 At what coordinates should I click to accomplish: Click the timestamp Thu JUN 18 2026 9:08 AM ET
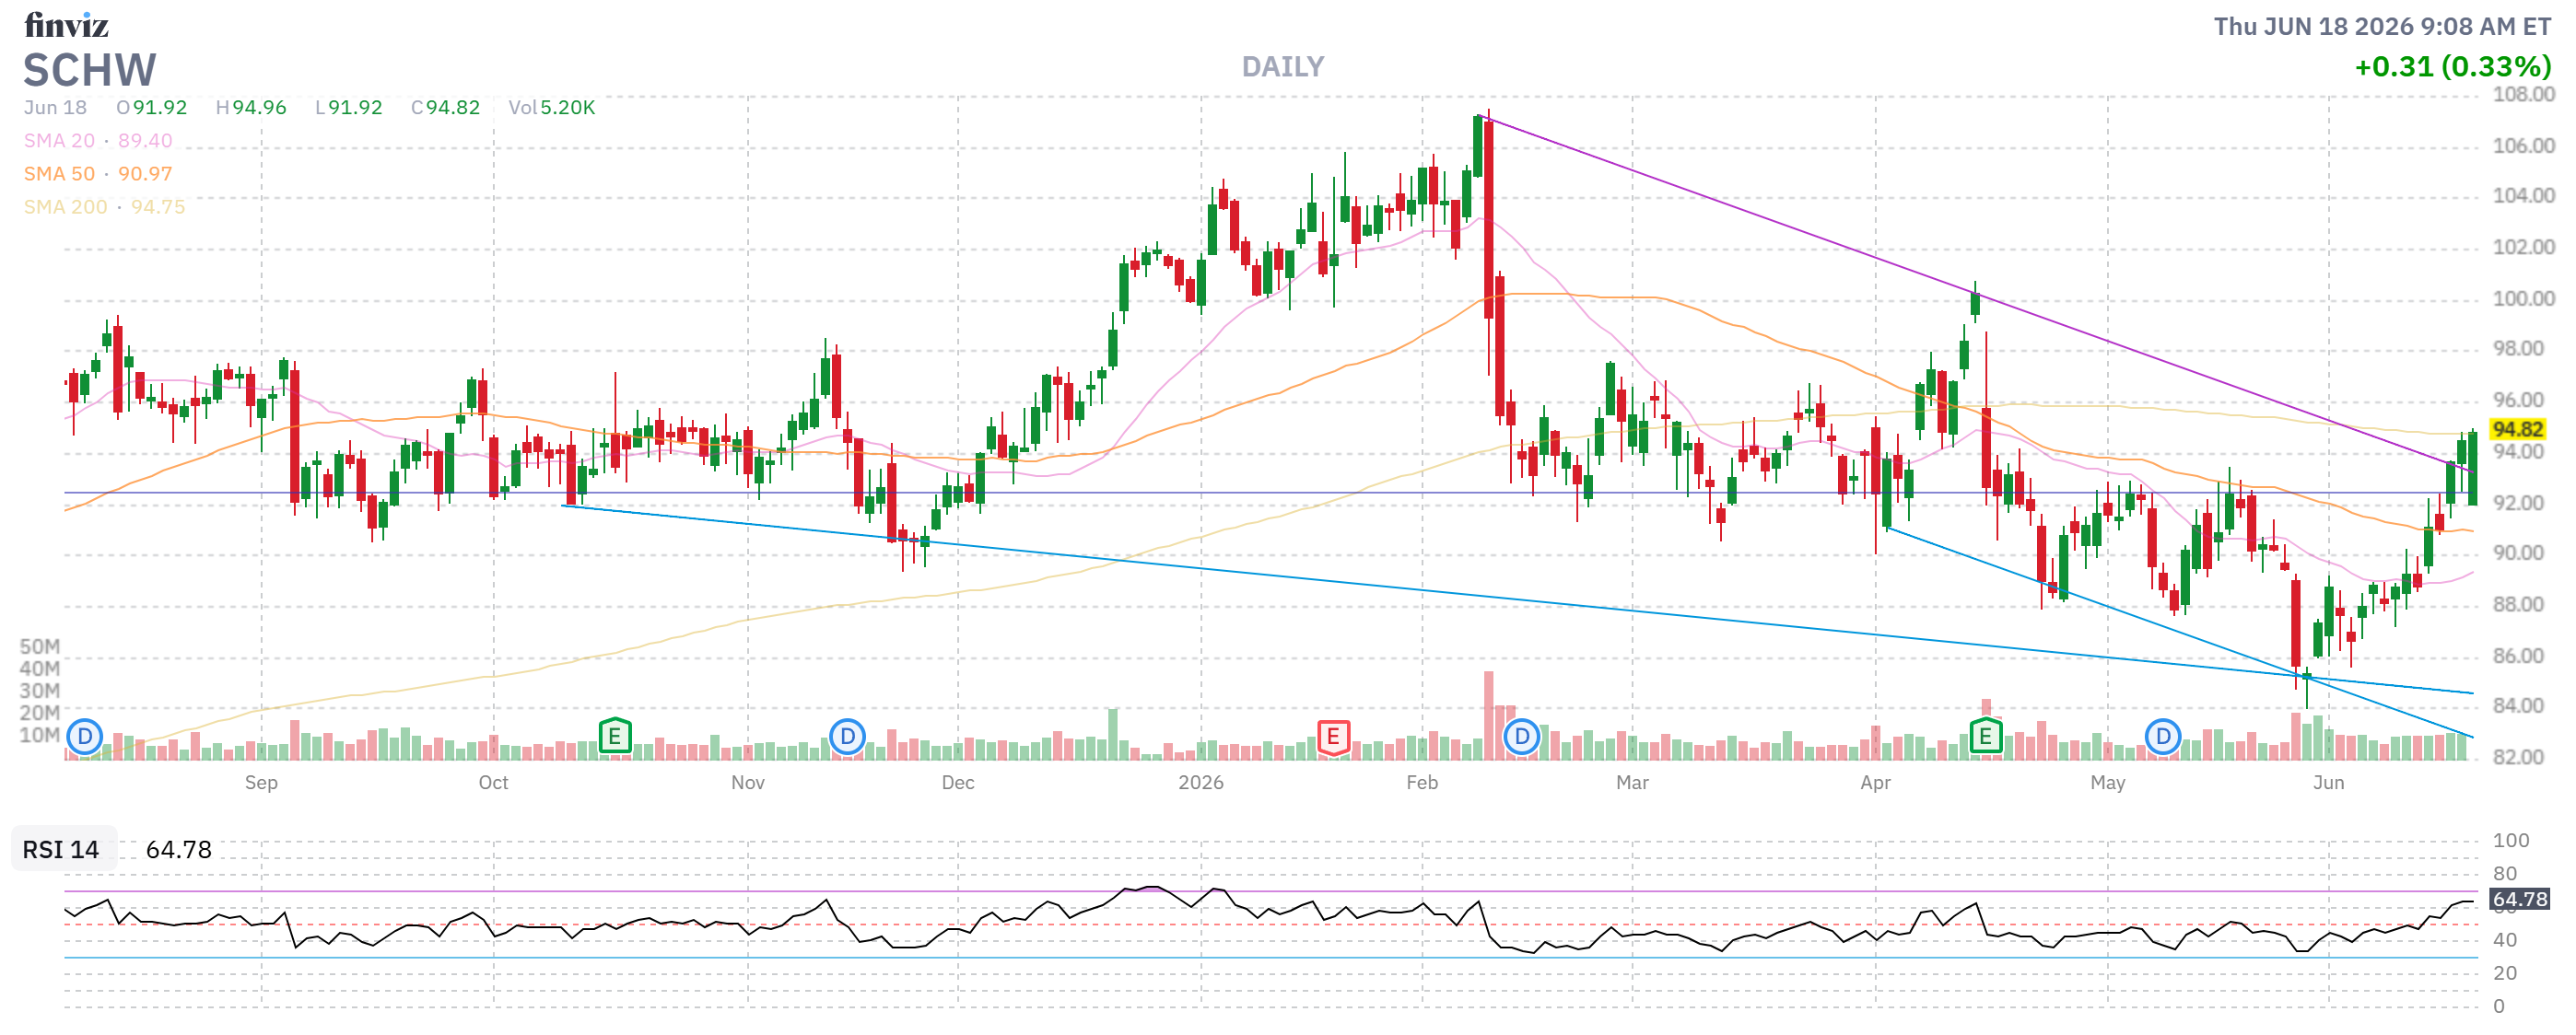pos(2382,27)
